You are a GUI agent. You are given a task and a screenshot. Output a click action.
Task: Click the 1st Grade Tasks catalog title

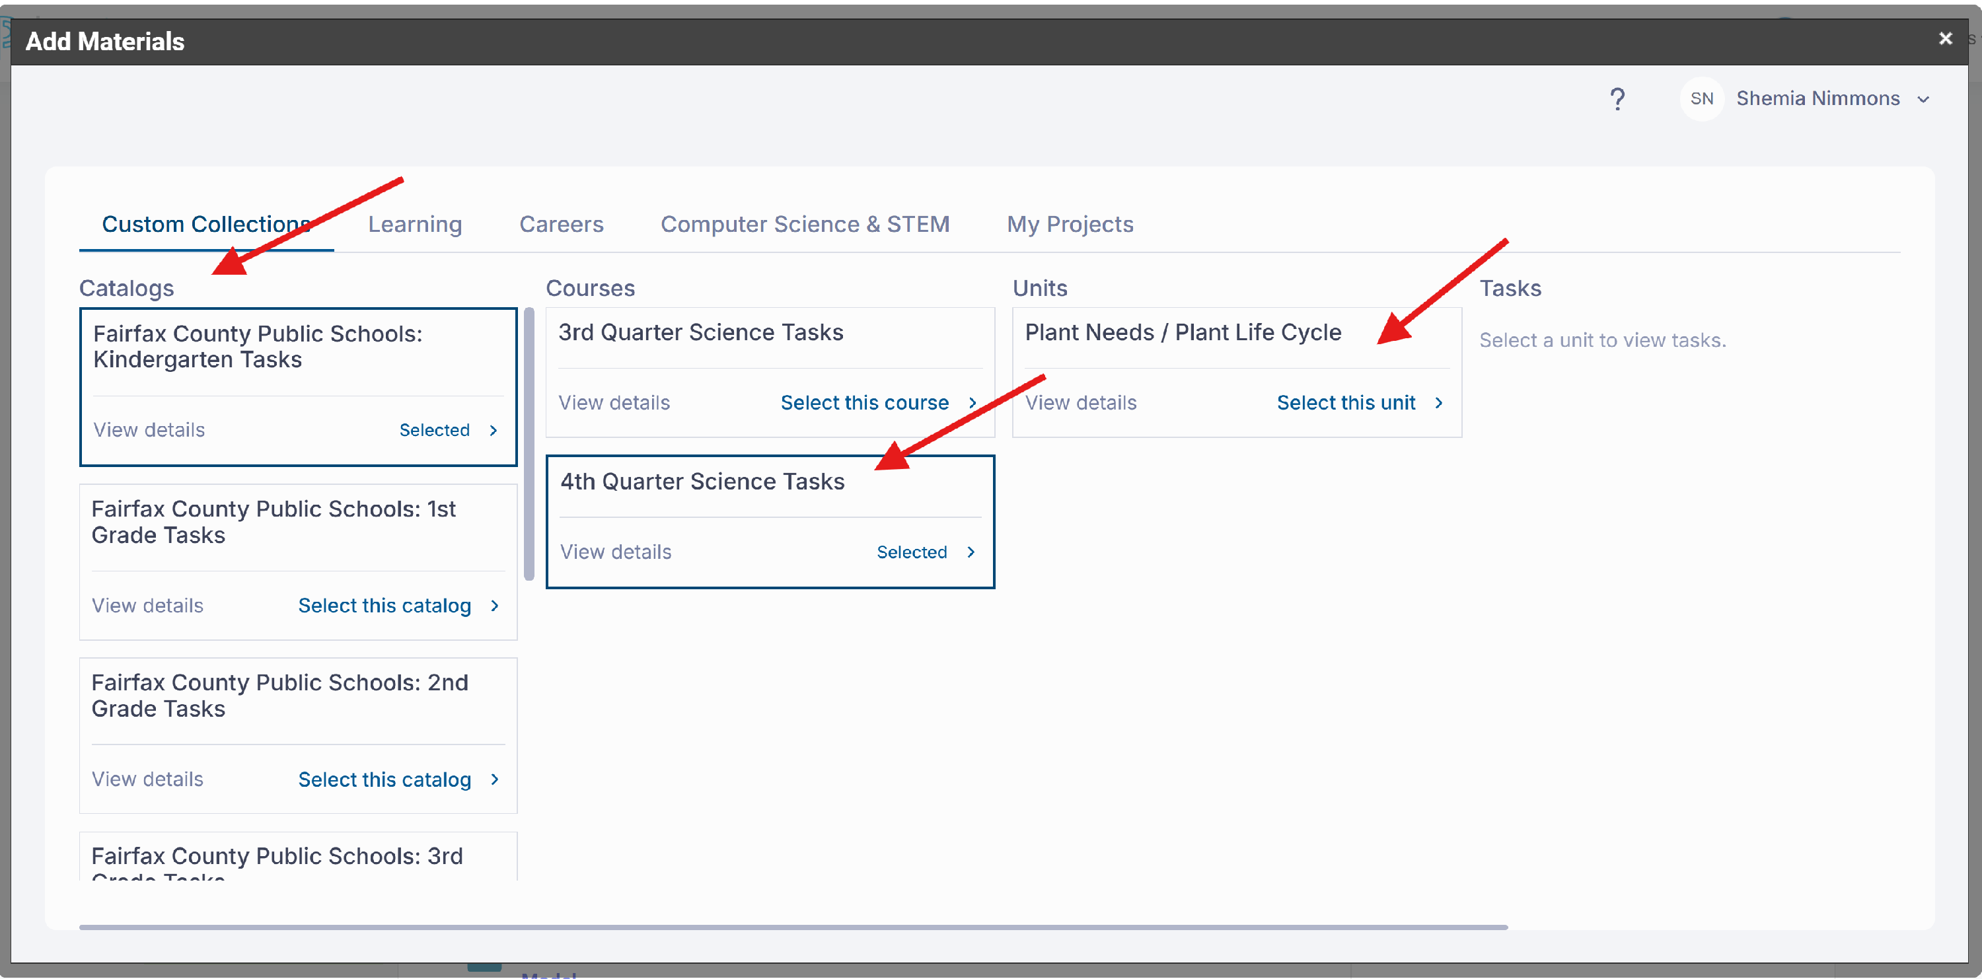273,521
